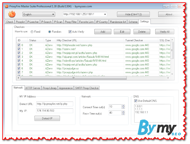Click the Http Checker URL column header
The height and width of the screenshot is (144, 190).
tap(90, 40)
